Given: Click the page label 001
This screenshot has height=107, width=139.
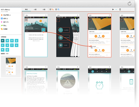Looking at the screenshot, I should (x=27, y=15).
